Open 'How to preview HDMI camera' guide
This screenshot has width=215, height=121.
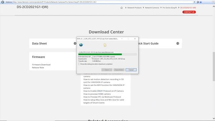pos(97,94)
